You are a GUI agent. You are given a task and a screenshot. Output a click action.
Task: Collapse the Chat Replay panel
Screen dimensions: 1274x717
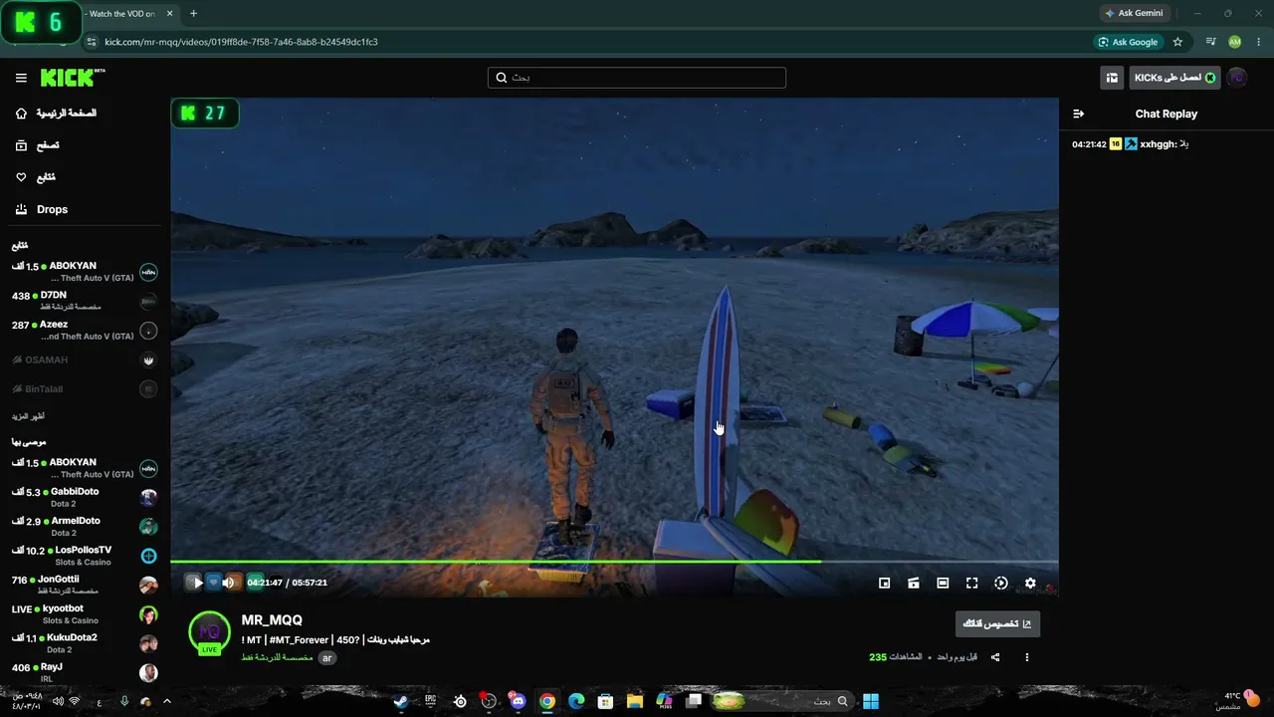coord(1078,114)
